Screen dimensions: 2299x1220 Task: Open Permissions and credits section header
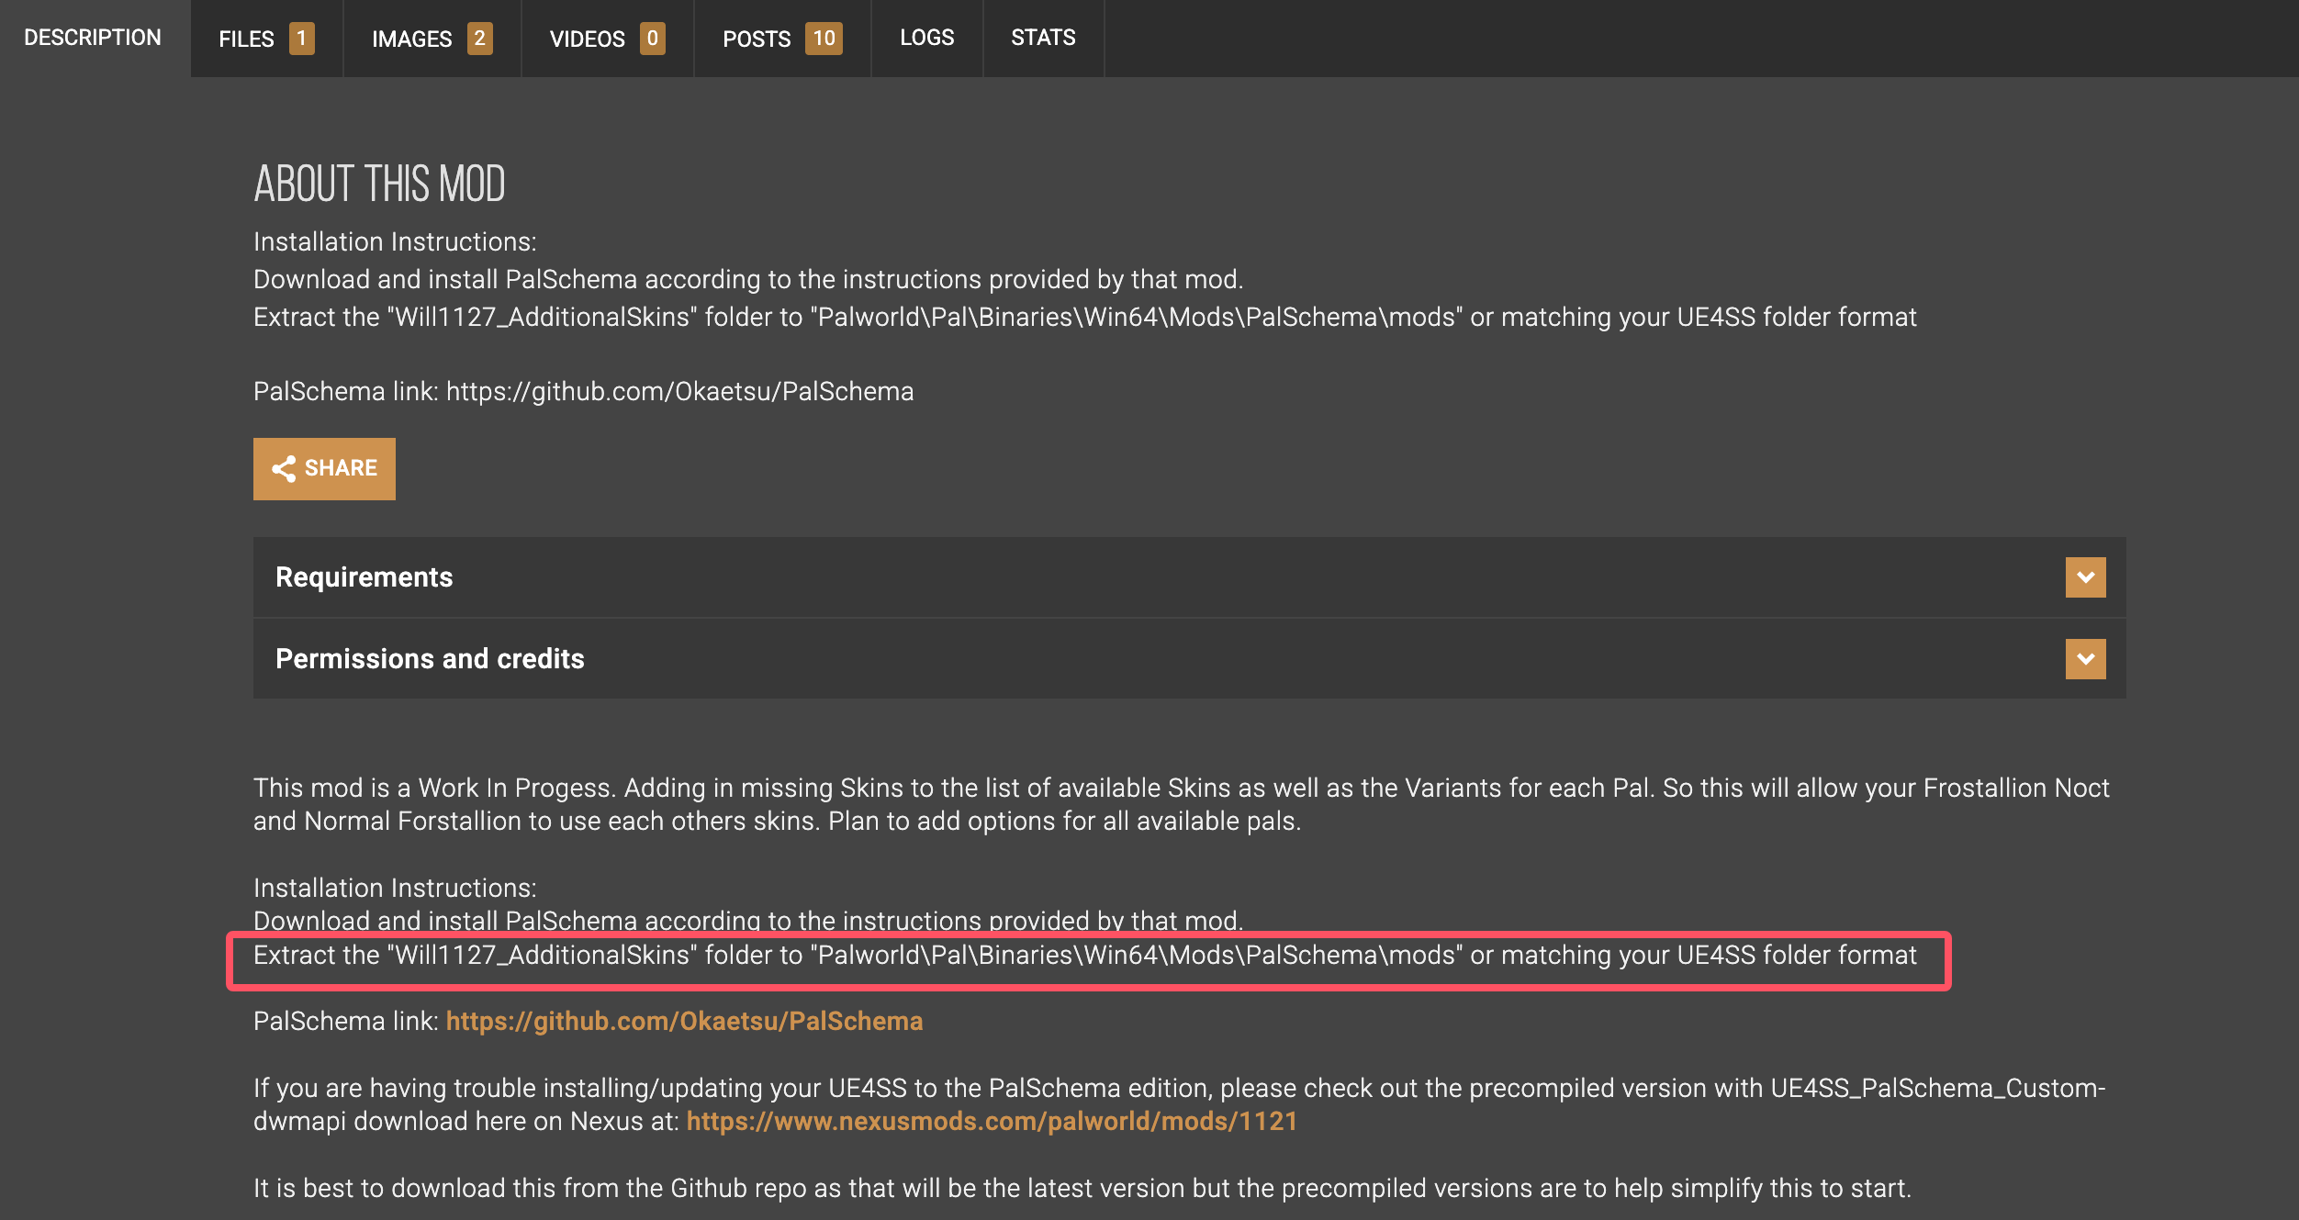[x=430, y=659]
